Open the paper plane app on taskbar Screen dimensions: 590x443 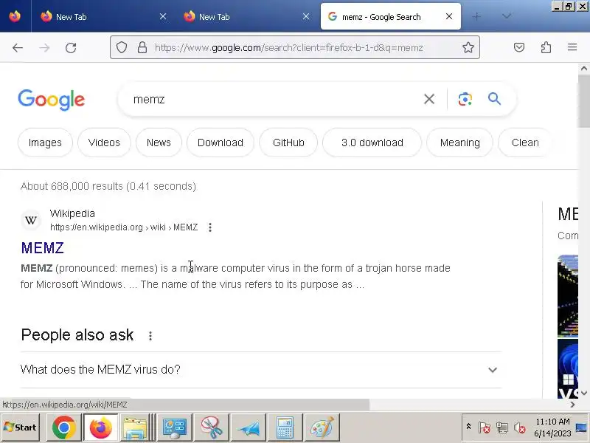[x=248, y=427]
